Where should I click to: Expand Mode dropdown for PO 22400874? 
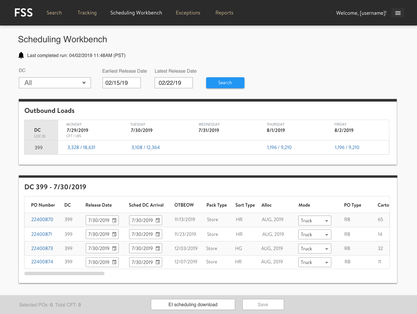tap(314, 262)
